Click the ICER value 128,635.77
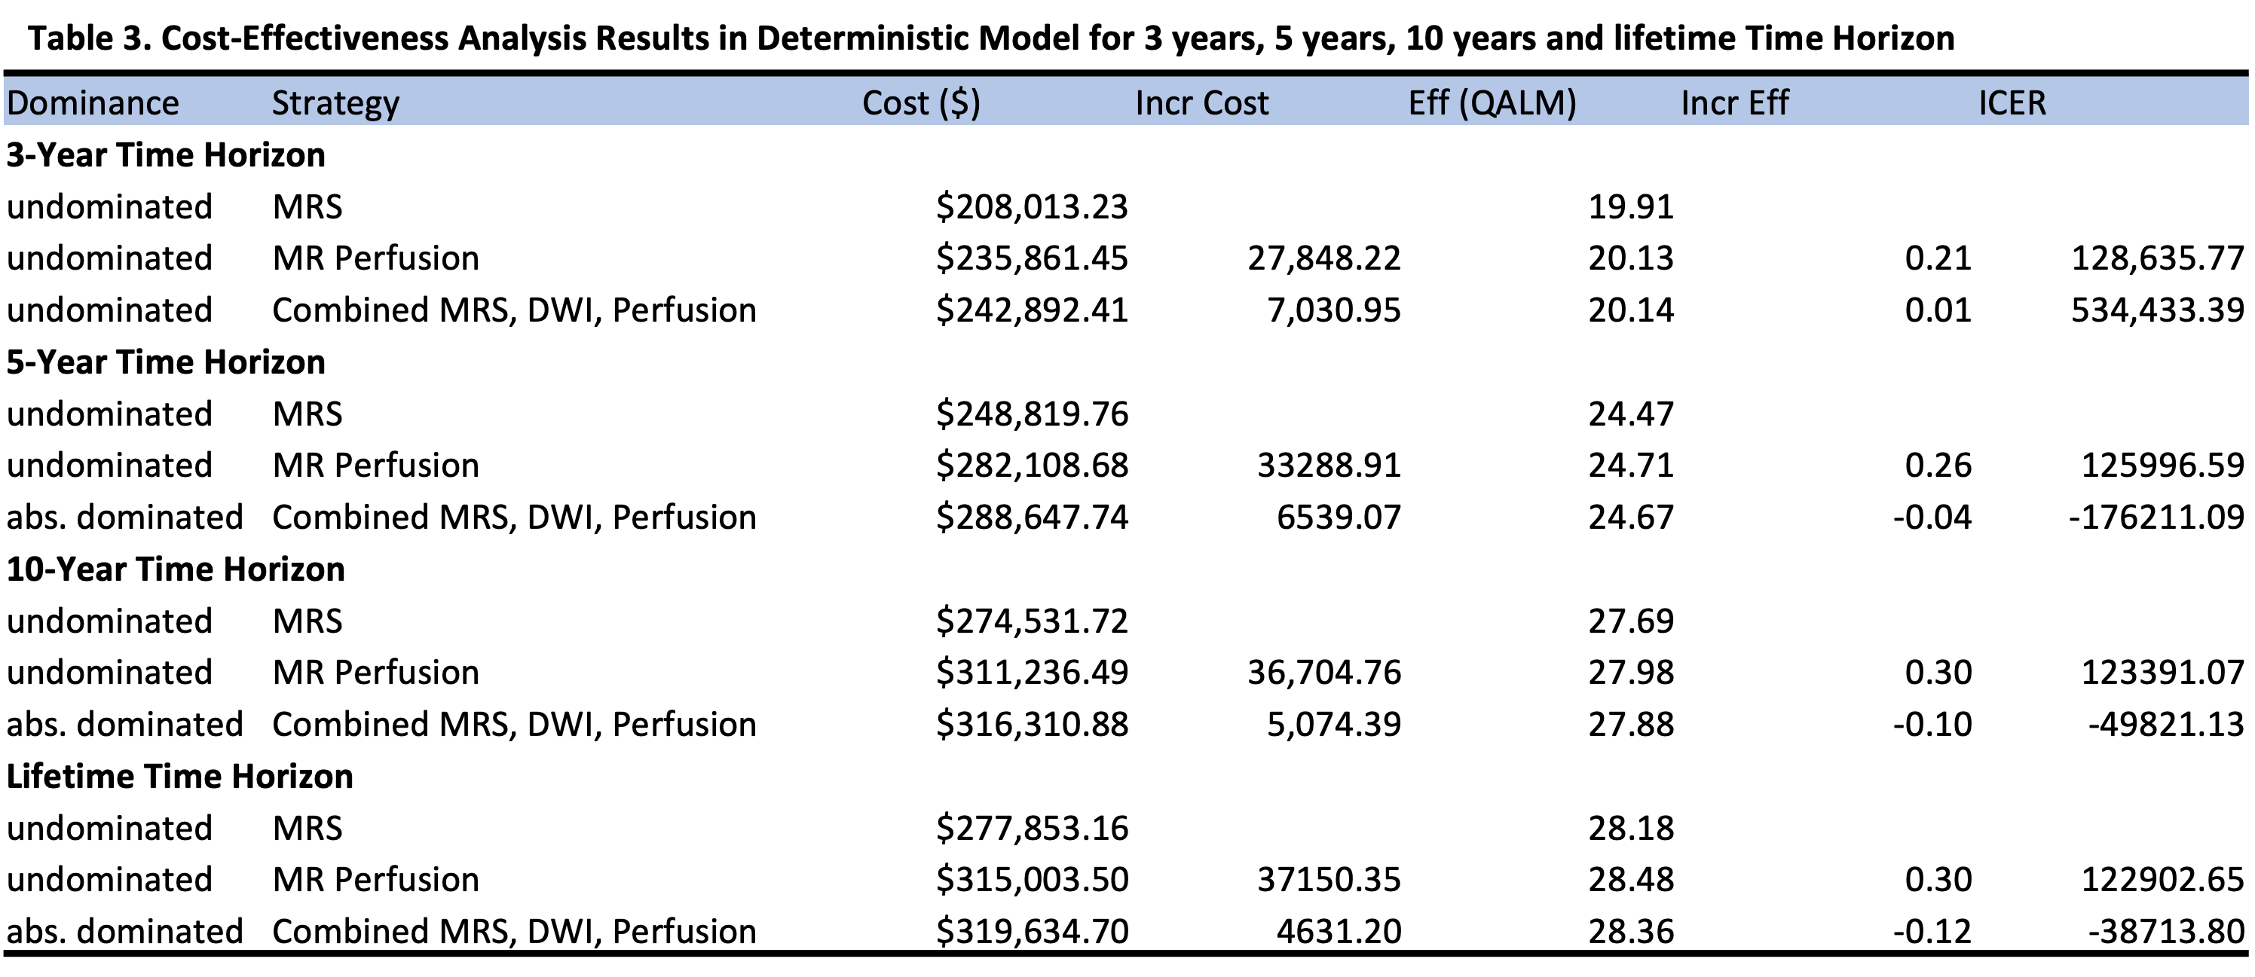The image size is (2255, 977). [2157, 259]
